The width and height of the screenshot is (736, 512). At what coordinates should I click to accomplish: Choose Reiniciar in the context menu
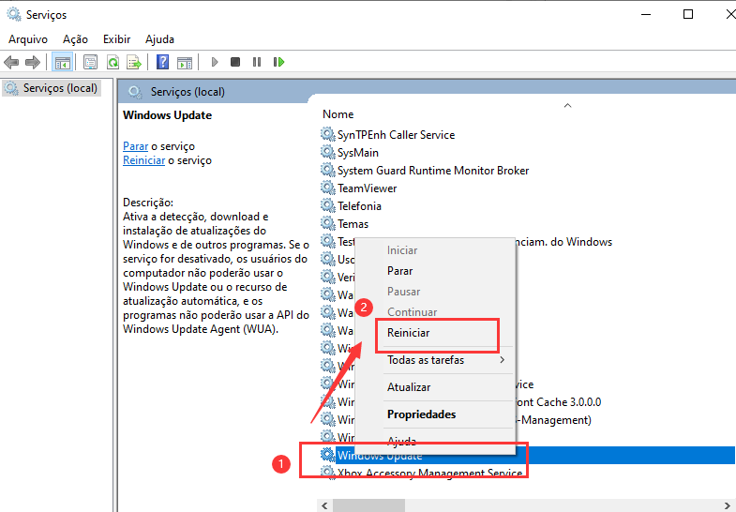point(409,333)
